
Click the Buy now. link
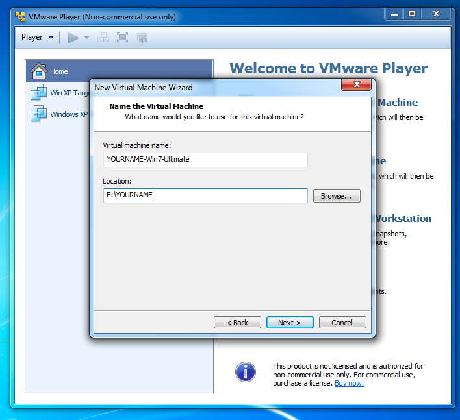[350, 383]
